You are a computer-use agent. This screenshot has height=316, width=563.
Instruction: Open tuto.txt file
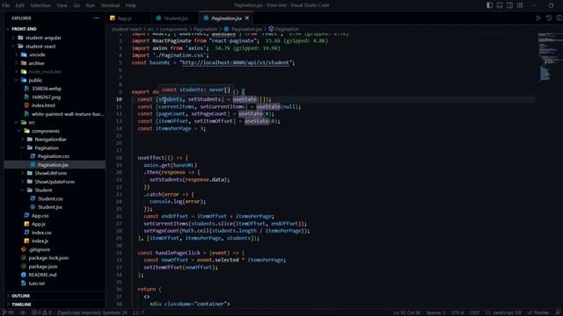click(37, 284)
